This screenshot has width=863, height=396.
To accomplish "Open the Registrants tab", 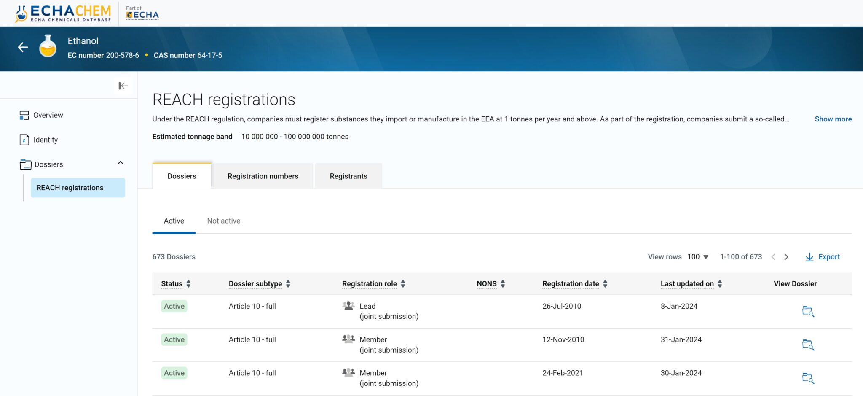I will tap(348, 176).
